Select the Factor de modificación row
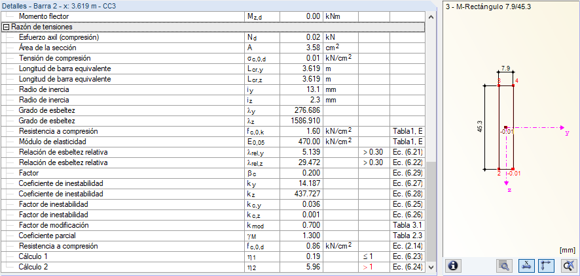The image size is (580, 276). click(213, 225)
